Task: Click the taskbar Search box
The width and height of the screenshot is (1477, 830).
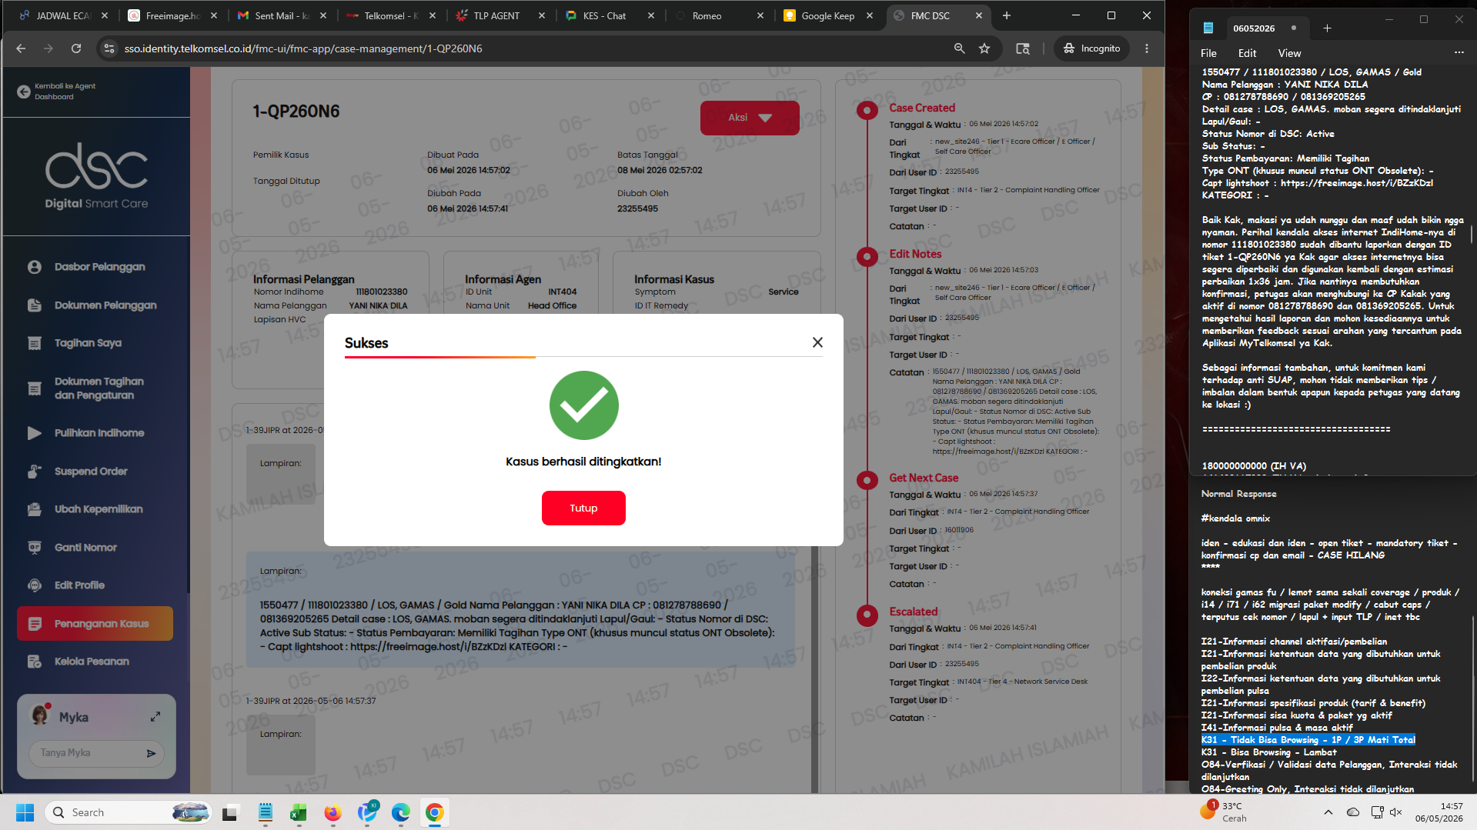Action: tap(129, 812)
